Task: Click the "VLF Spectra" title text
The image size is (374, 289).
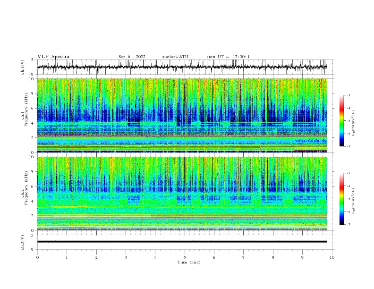Action: (x=53, y=57)
